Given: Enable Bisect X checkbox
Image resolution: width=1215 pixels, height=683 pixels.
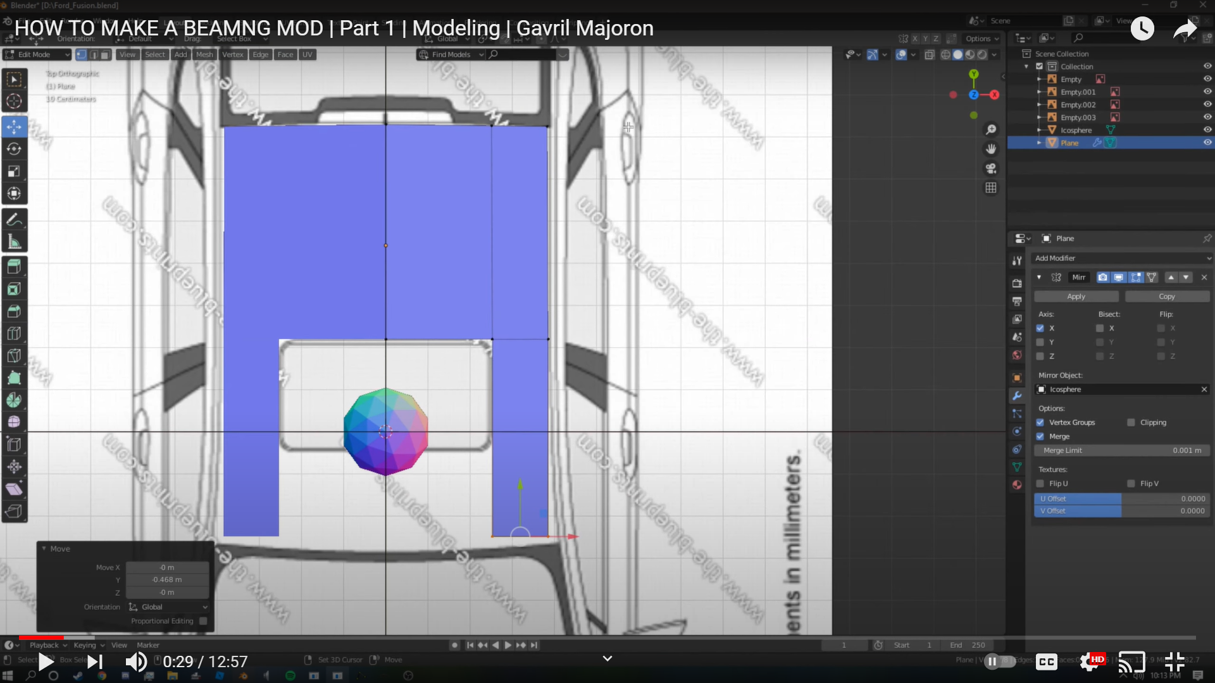Looking at the screenshot, I should click(1100, 328).
